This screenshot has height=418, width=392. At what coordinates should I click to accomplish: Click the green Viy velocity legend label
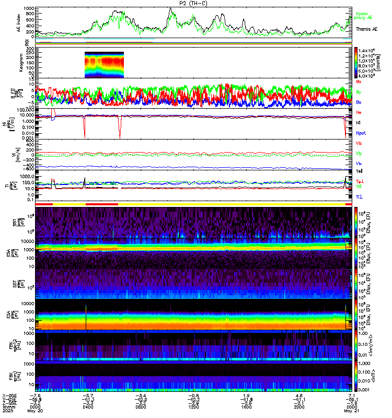pyautogui.click(x=359, y=154)
